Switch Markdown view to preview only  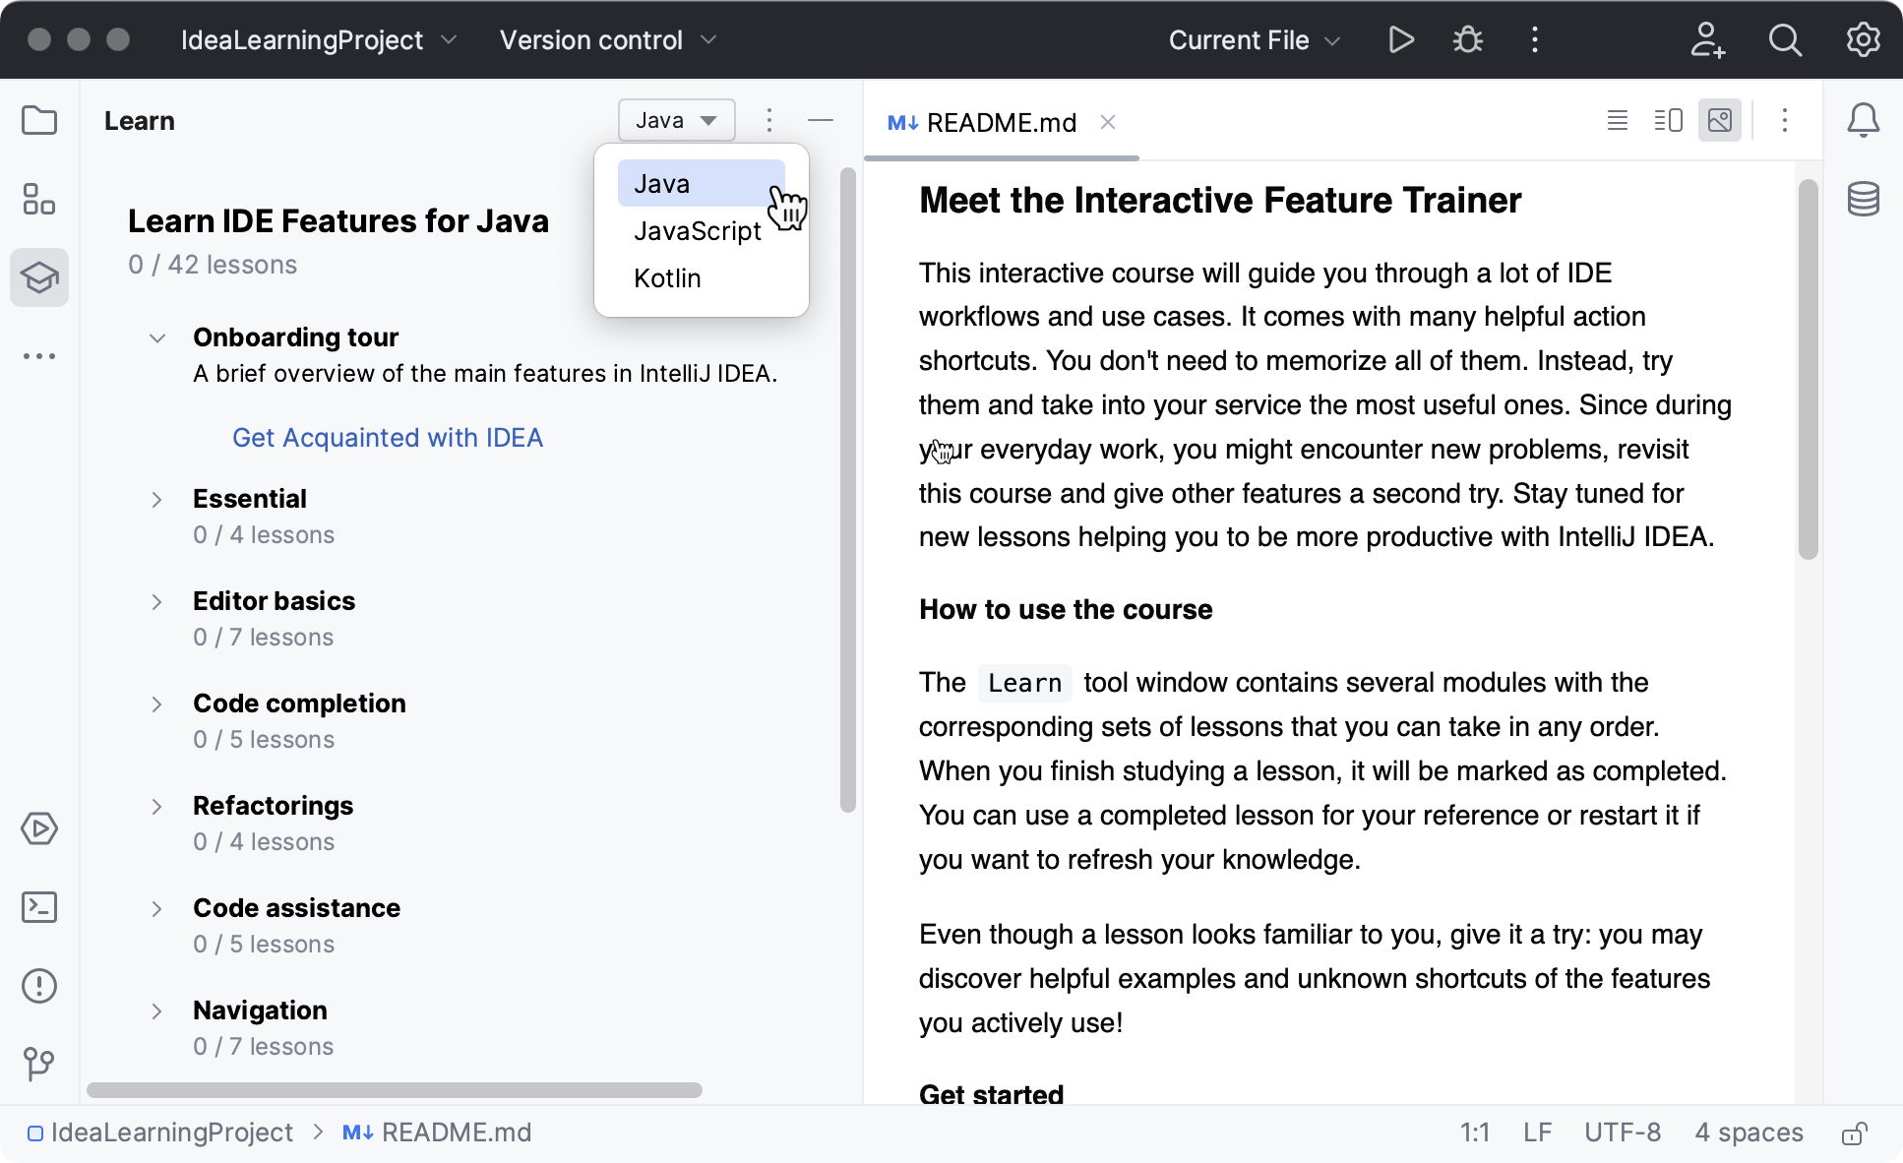coord(1720,121)
